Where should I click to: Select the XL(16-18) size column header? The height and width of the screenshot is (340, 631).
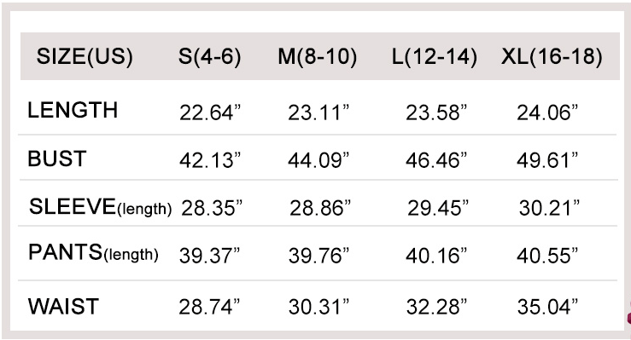click(x=552, y=56)
